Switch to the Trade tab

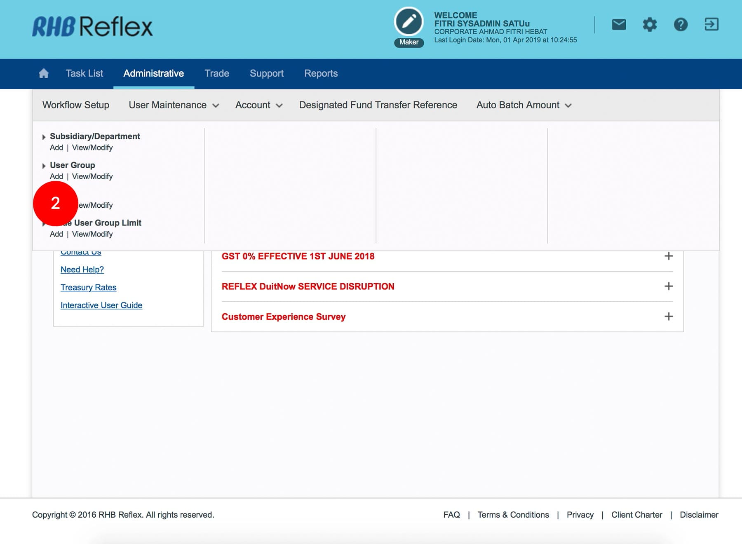coord(217,73)
